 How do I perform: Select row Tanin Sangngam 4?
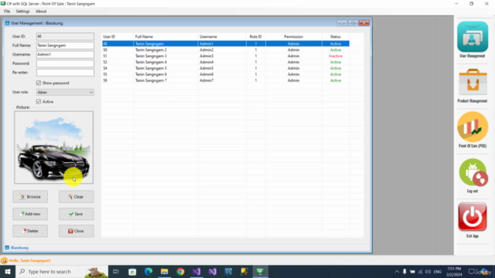pos(225,62)
